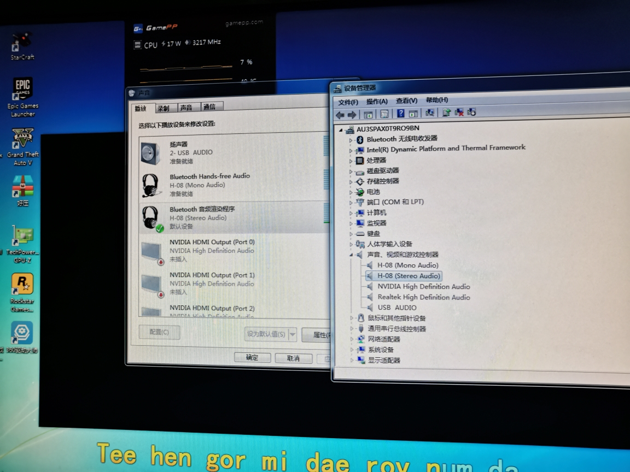Expand 网络适配器 node

352,339
